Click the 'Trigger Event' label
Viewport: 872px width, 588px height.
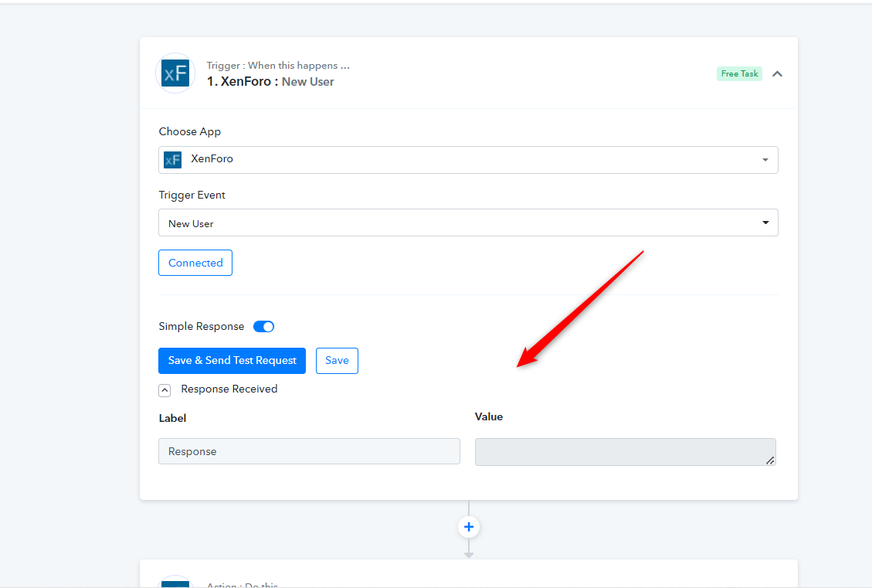pos(192,195)
